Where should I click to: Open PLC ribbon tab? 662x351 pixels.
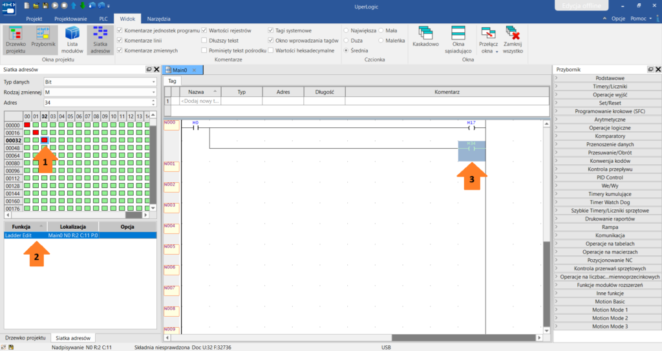(103, 19)
